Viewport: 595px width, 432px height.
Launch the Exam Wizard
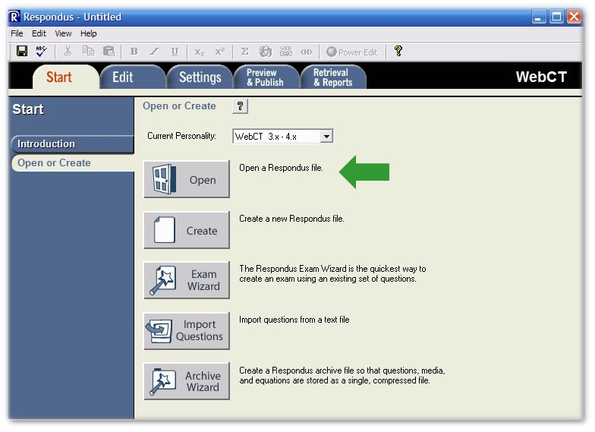187,280
